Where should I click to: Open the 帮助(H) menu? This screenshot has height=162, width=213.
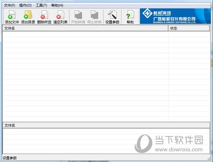pos(57,6)
